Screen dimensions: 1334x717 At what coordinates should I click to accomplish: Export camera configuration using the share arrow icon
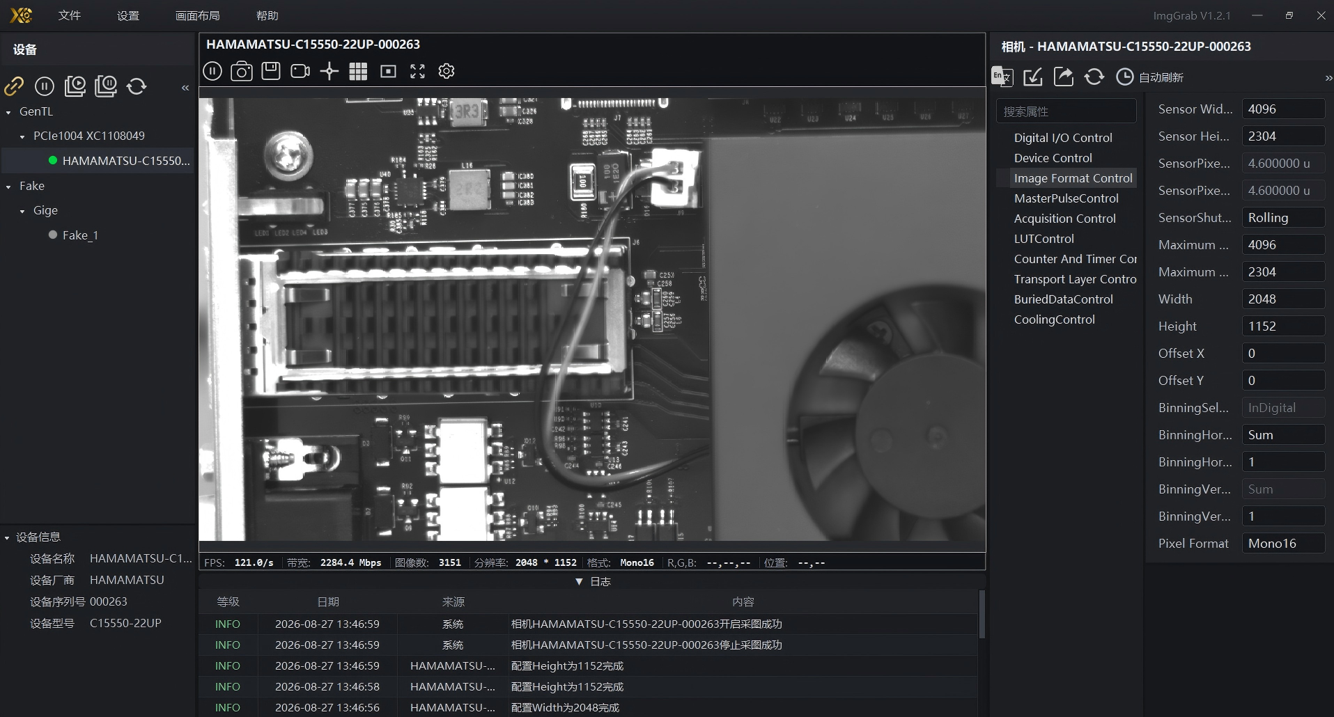pyautogui.click(x=1064, y=77)
